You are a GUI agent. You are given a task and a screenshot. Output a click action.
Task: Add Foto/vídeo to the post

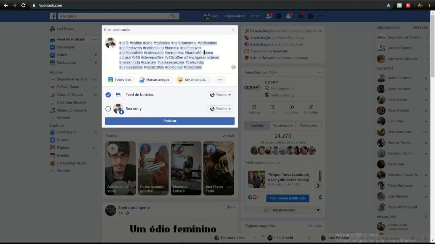point(120,80)
